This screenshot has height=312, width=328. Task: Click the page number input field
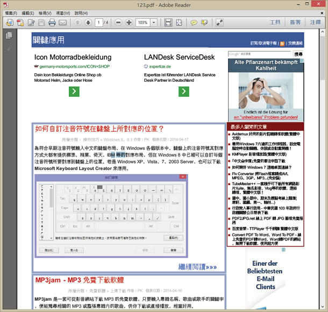tap(99, 23)
